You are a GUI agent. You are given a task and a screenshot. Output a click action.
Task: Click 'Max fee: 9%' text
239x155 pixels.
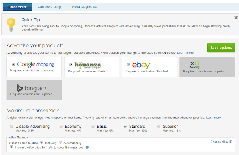coord(105,131)
